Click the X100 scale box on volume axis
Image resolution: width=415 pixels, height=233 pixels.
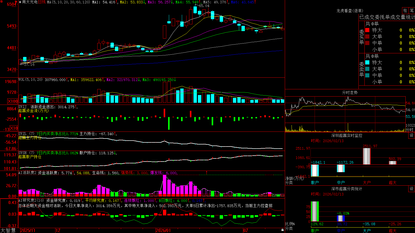[x=12, y=101]
